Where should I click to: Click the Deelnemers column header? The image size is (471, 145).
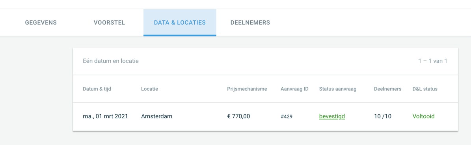(x=388, y=89)
